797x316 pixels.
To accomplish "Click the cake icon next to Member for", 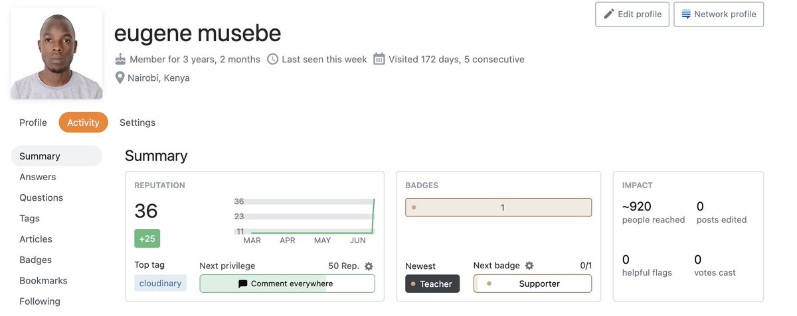I will 120,59.
